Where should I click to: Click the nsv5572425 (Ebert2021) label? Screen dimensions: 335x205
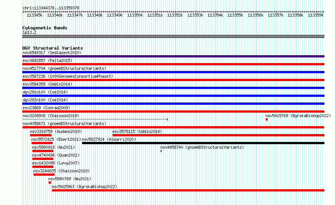click(x=56, y=139)
